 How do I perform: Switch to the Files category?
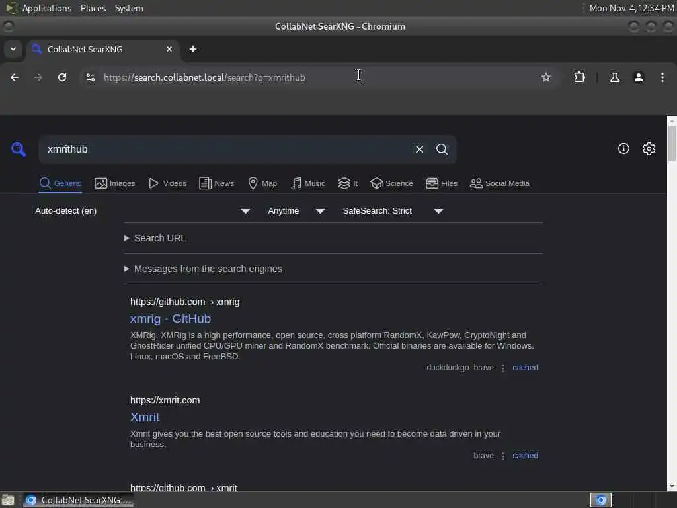[441, 183]
